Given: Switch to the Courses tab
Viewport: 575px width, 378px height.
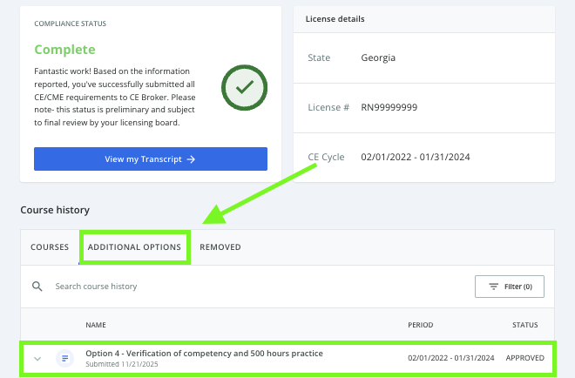Looking at the screenshot, I should [x=50, y=247].
